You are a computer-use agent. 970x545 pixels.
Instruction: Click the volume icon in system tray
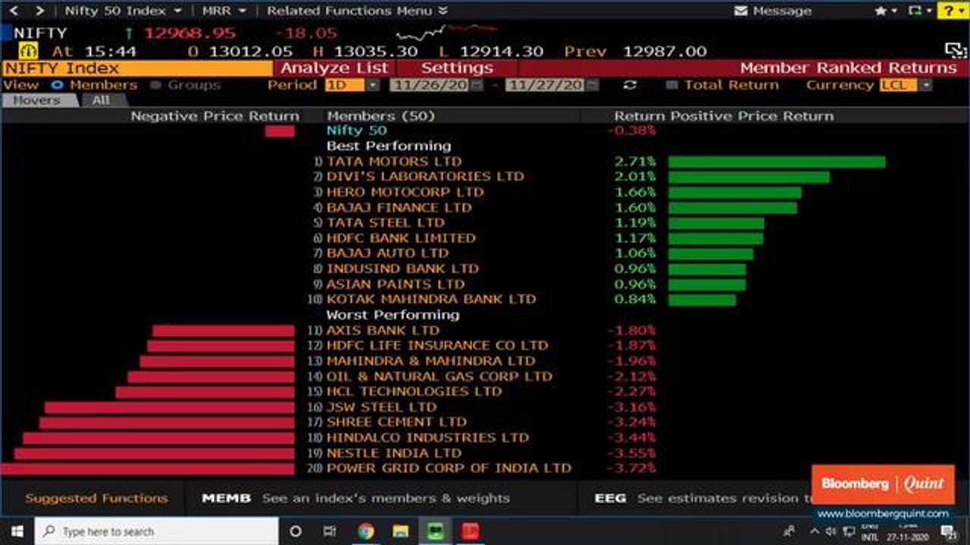(x=831, y=531)
